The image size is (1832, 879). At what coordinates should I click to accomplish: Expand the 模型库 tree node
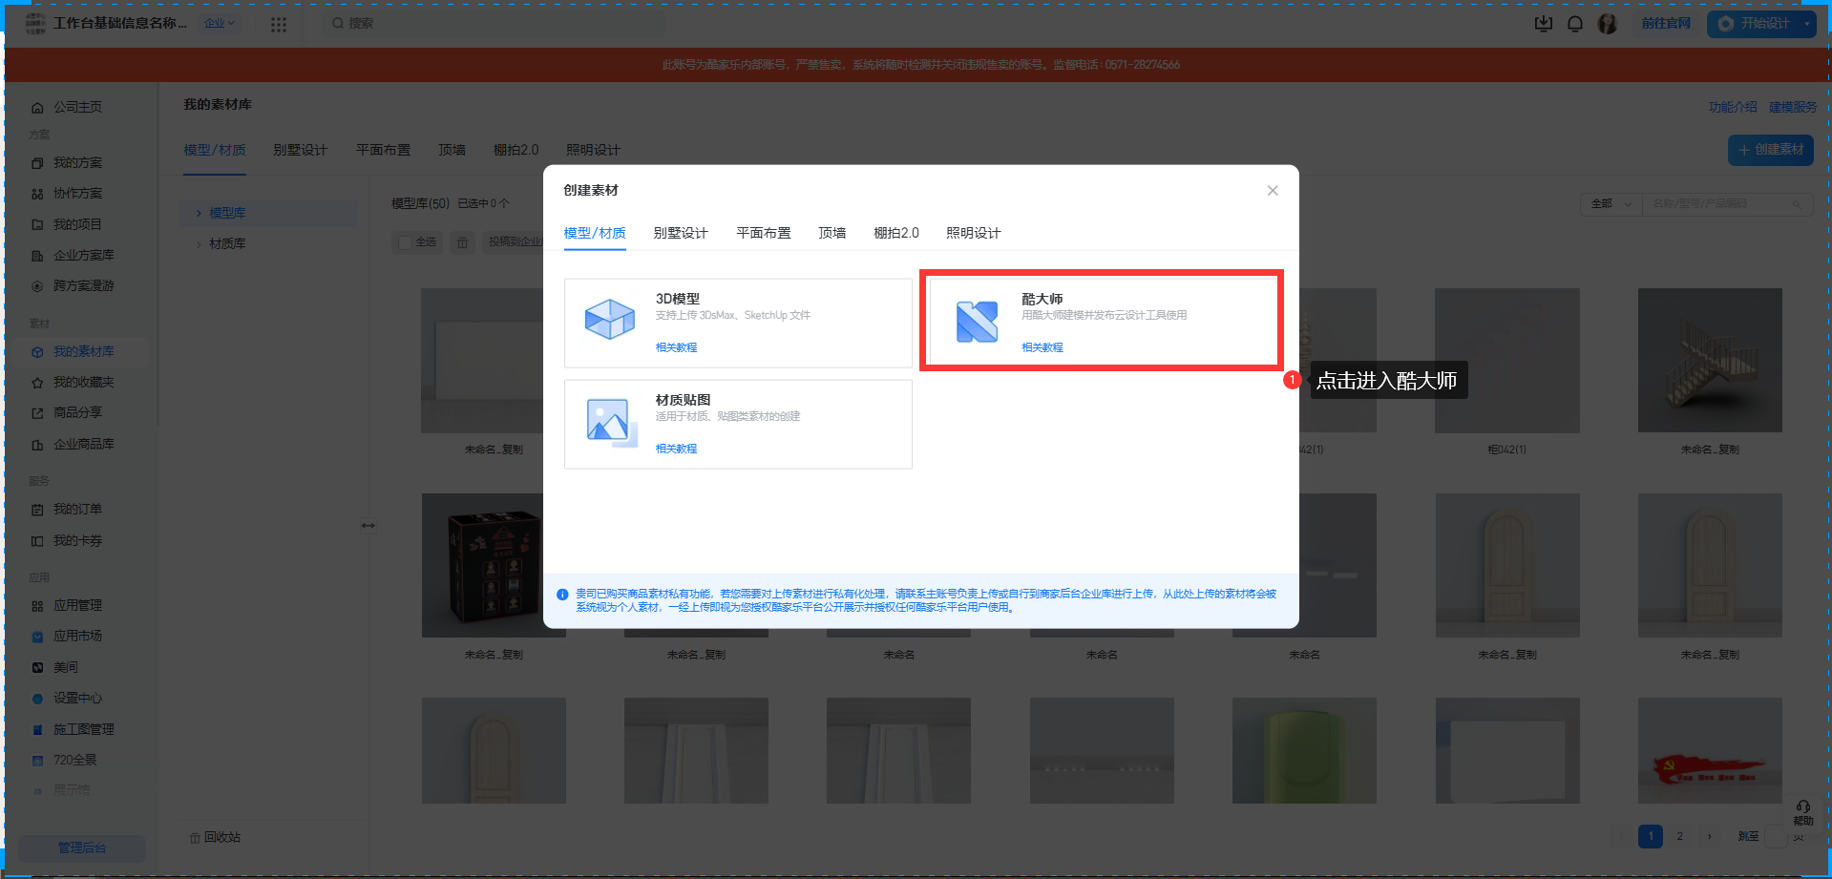tap(199, 214)
